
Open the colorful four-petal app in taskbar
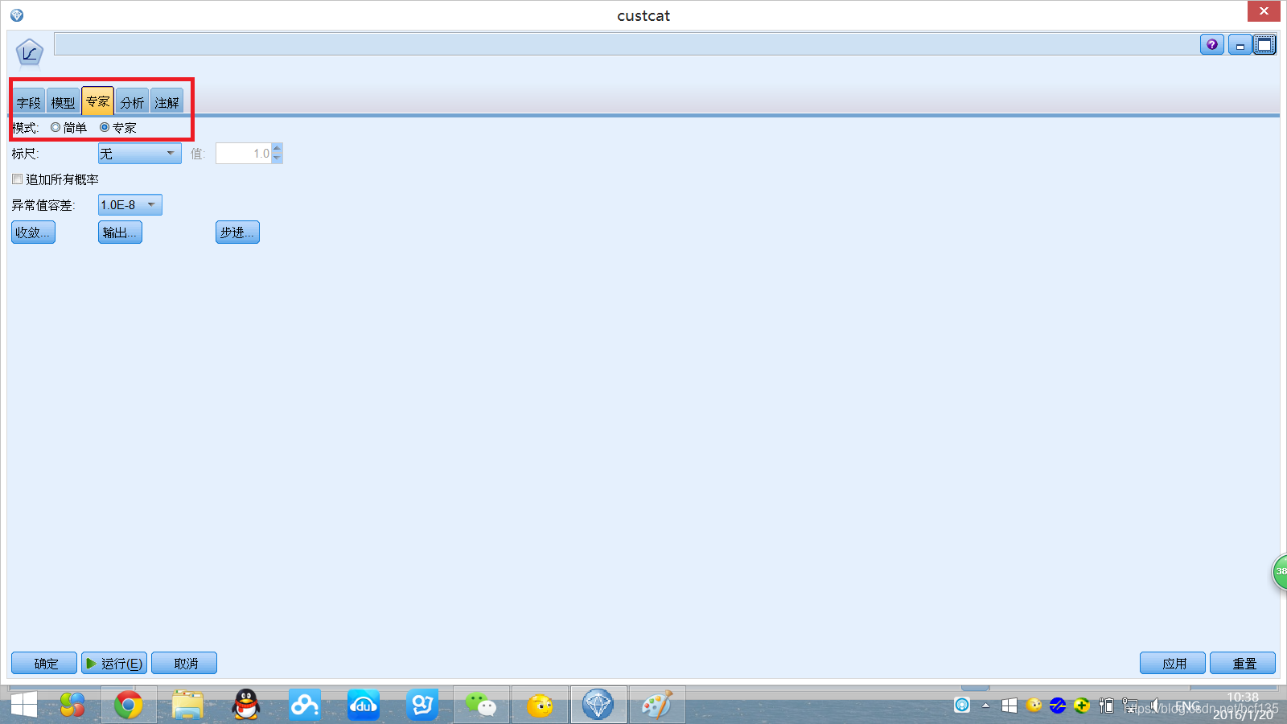72,705
